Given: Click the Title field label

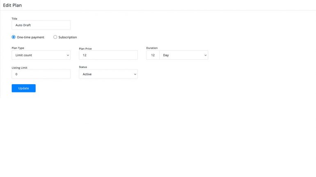Looking at the screenshot, I should point(14,19).
